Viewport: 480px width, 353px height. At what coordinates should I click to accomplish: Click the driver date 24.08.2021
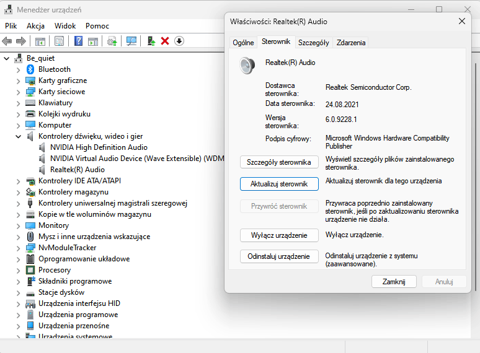[x=342, y=105]
